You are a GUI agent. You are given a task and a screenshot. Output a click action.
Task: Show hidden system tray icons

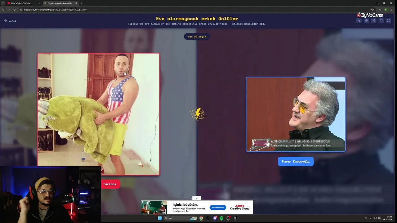click(365, 218)
